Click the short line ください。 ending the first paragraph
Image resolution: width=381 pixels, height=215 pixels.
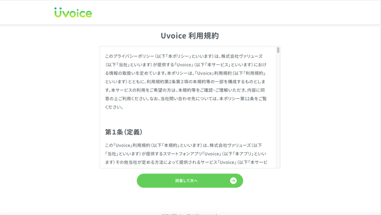coord(114,107)
